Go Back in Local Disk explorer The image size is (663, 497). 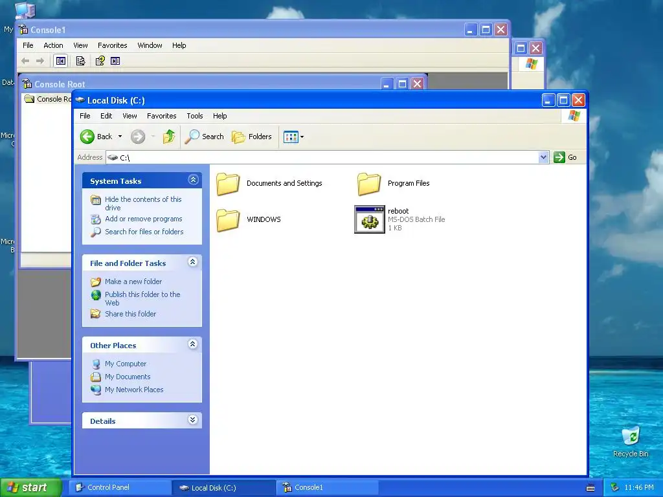click(x=96, y=137)
